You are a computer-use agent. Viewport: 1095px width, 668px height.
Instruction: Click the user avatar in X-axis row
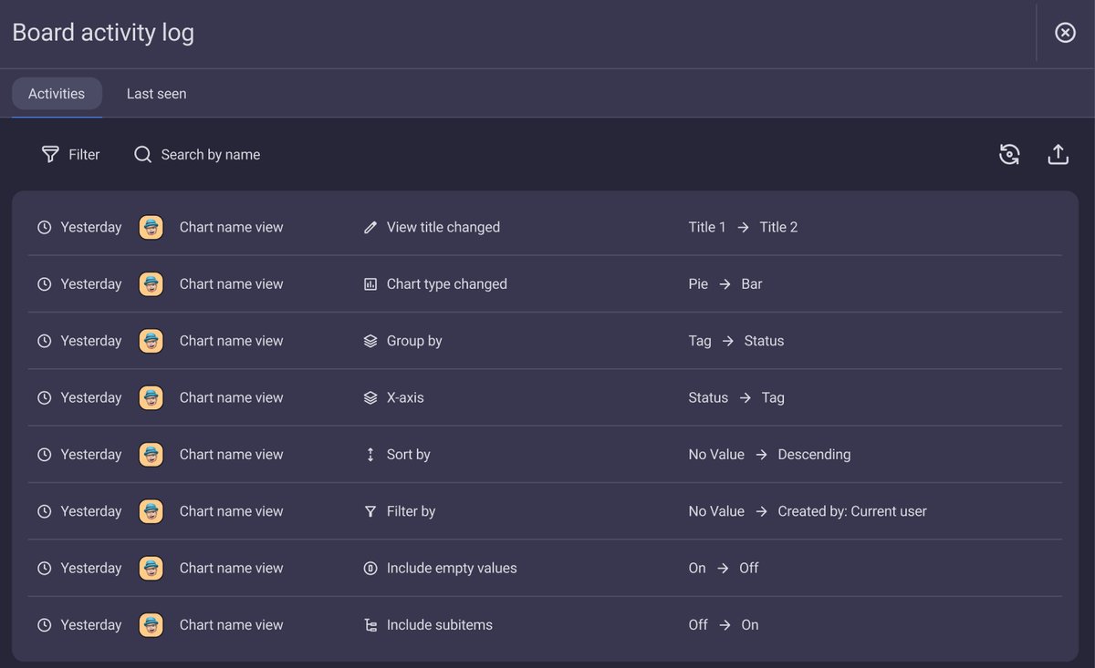click(x=151, y=398)
